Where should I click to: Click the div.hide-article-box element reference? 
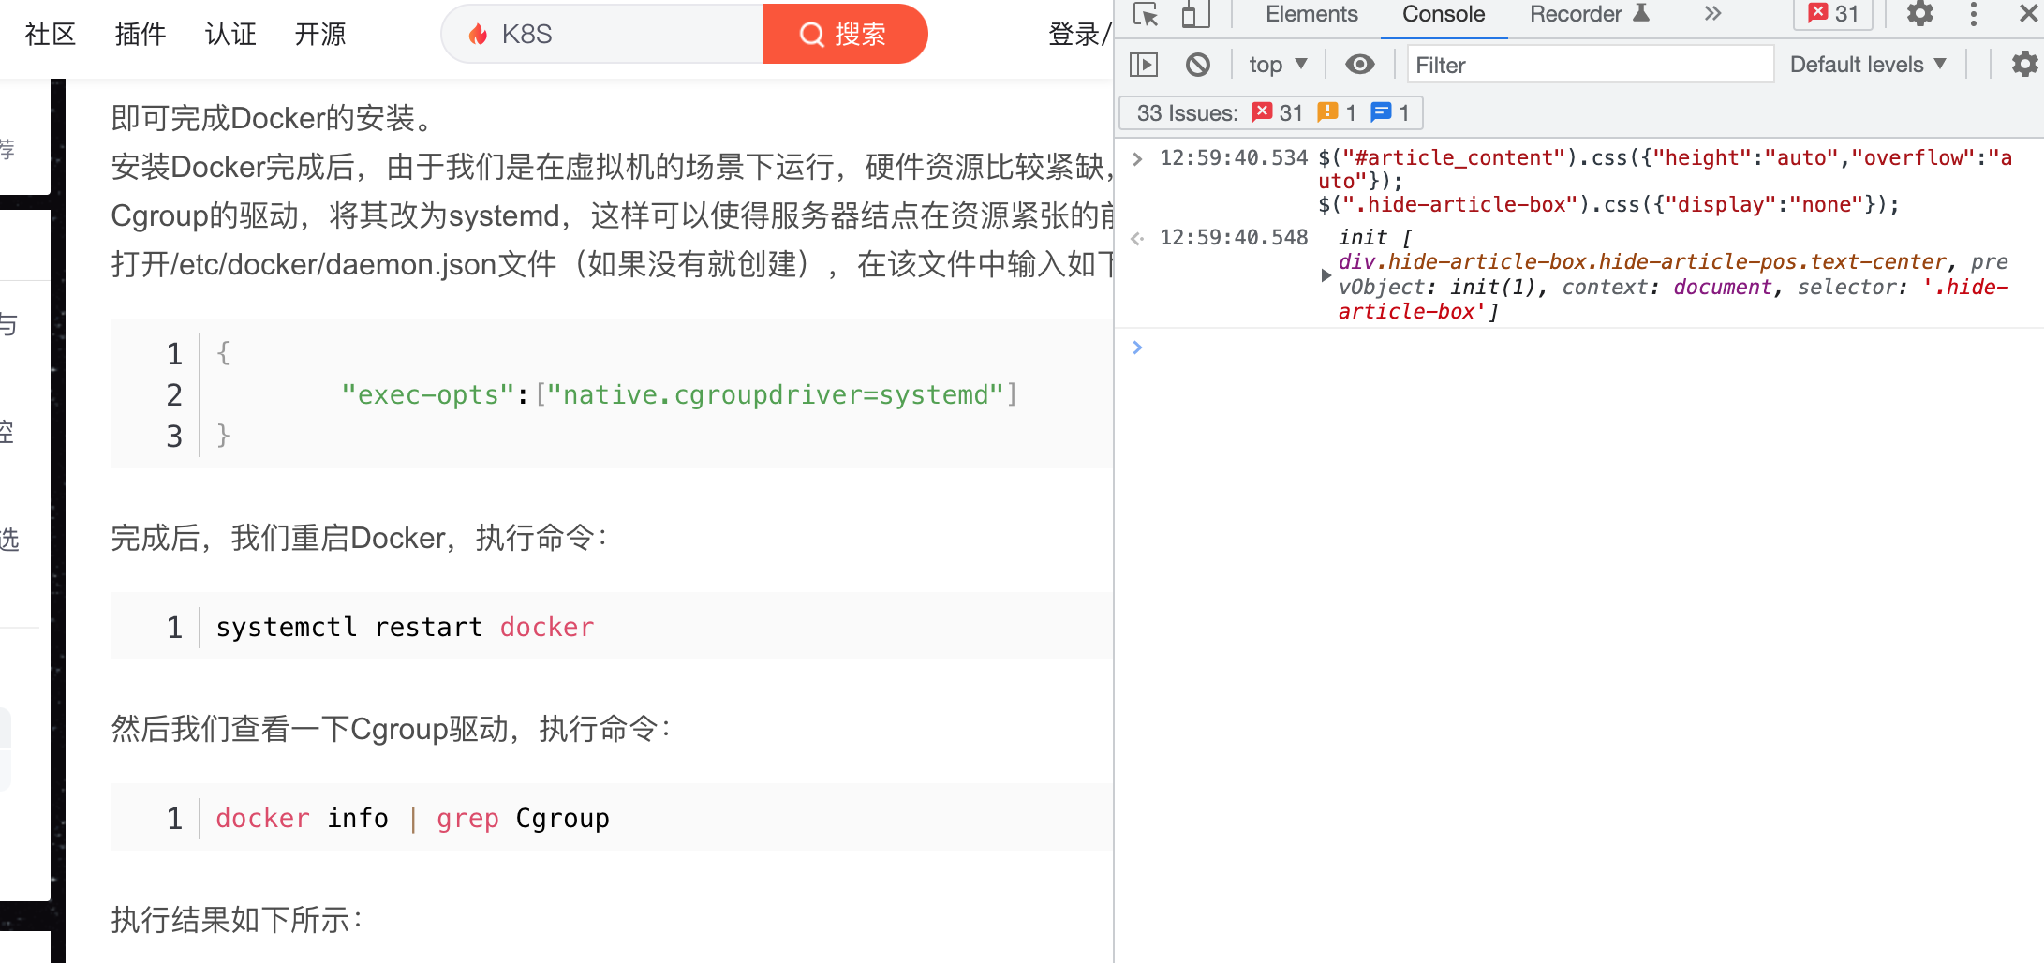[1642, 262]
